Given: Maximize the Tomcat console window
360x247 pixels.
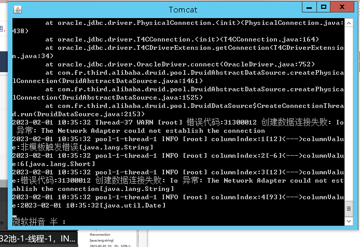Looking at the screenshot, I should (x=324, y=7).
